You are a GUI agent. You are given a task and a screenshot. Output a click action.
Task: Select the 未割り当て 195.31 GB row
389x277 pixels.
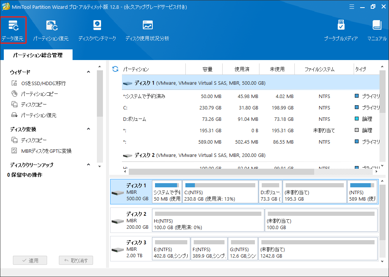pyautogui.click(x=251, y=131)
